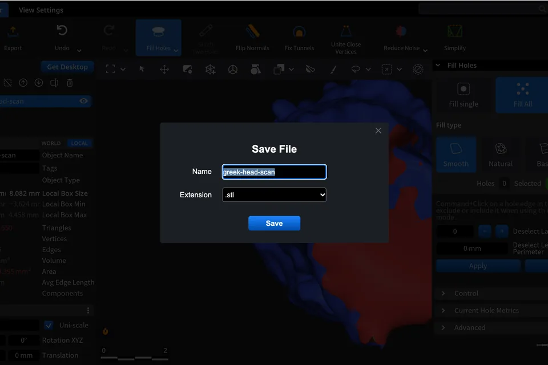Choose the Natural fill type
Image resolution: width=548 pixels, height=365 pixels.
coord(501,155)
